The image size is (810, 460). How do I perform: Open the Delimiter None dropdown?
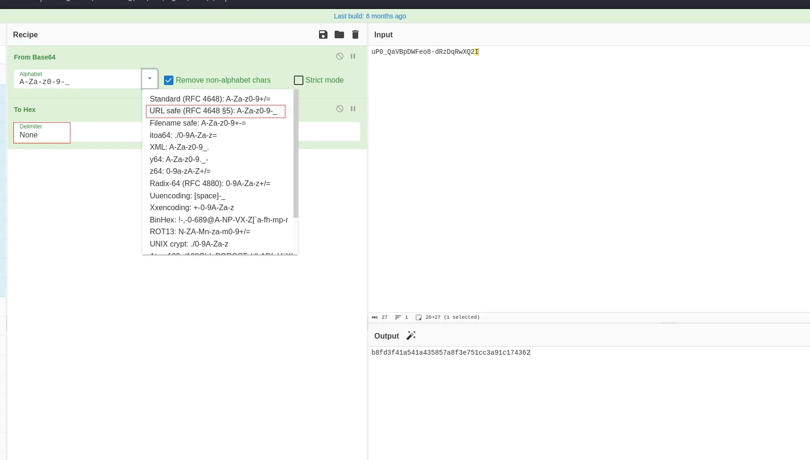pyautogui.click(x=42, y=132)
